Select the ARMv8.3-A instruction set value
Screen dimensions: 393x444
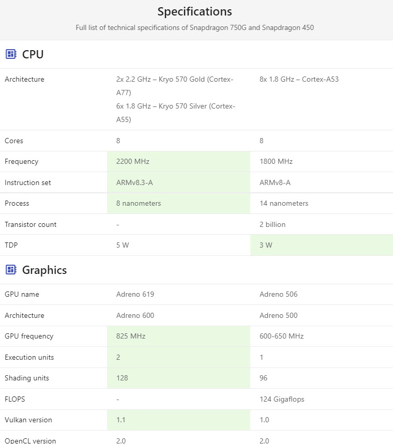(134, 182)
